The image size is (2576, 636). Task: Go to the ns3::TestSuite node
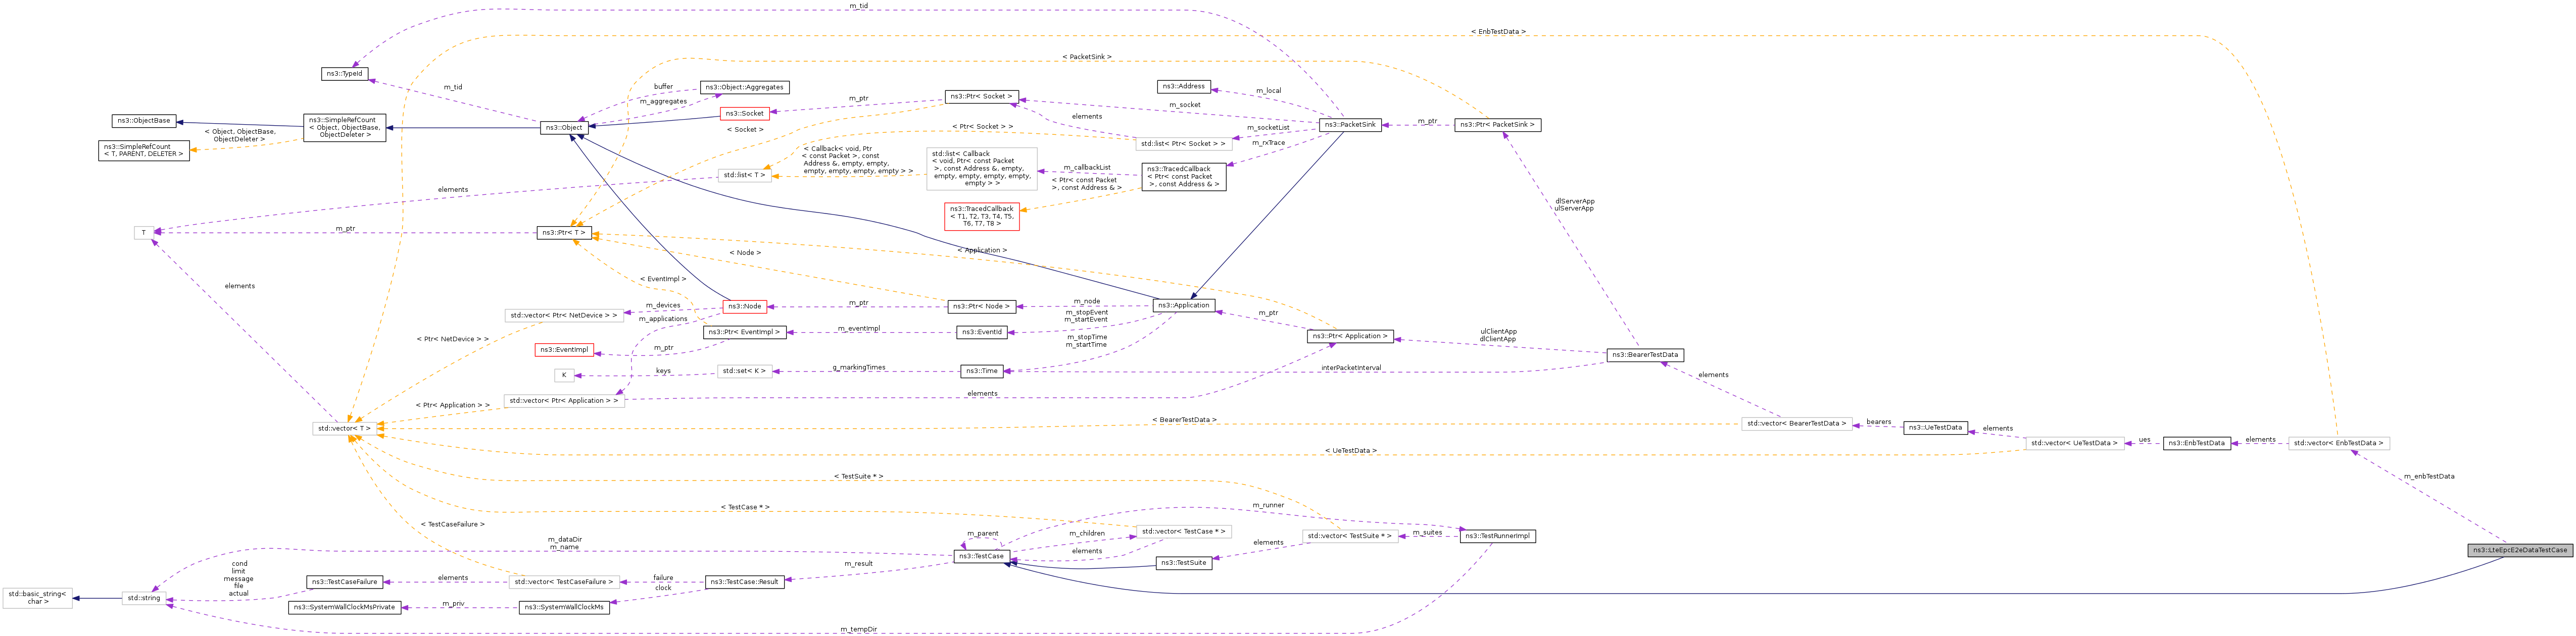click(1184, 563)
